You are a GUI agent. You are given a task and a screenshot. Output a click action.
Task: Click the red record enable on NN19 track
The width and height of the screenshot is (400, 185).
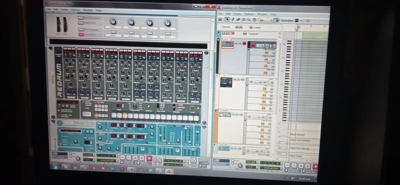[x=244, y=44]
